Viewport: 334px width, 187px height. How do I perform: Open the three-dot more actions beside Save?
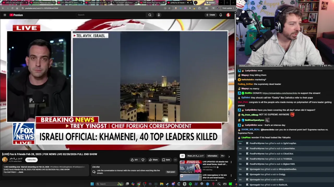pyautogui.click(x=175, y=160)
